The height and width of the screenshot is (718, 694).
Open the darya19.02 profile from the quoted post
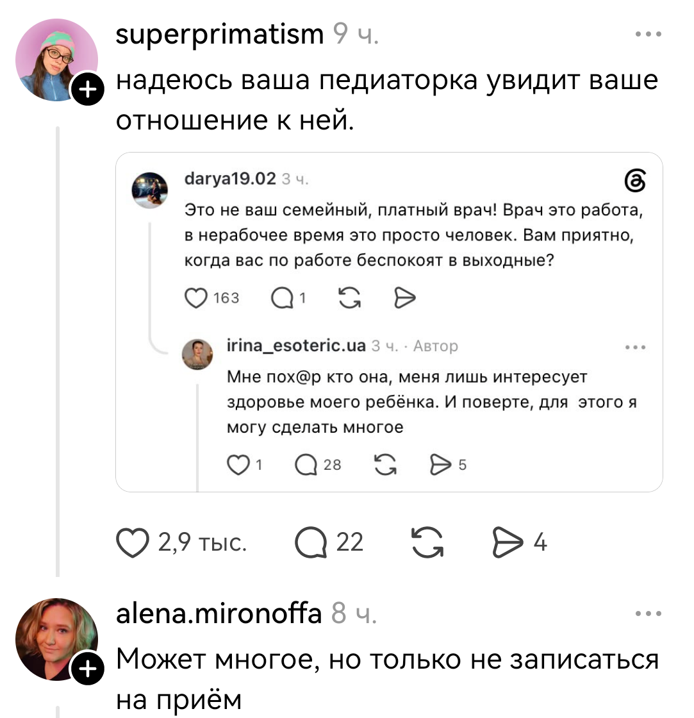(230, 179)
